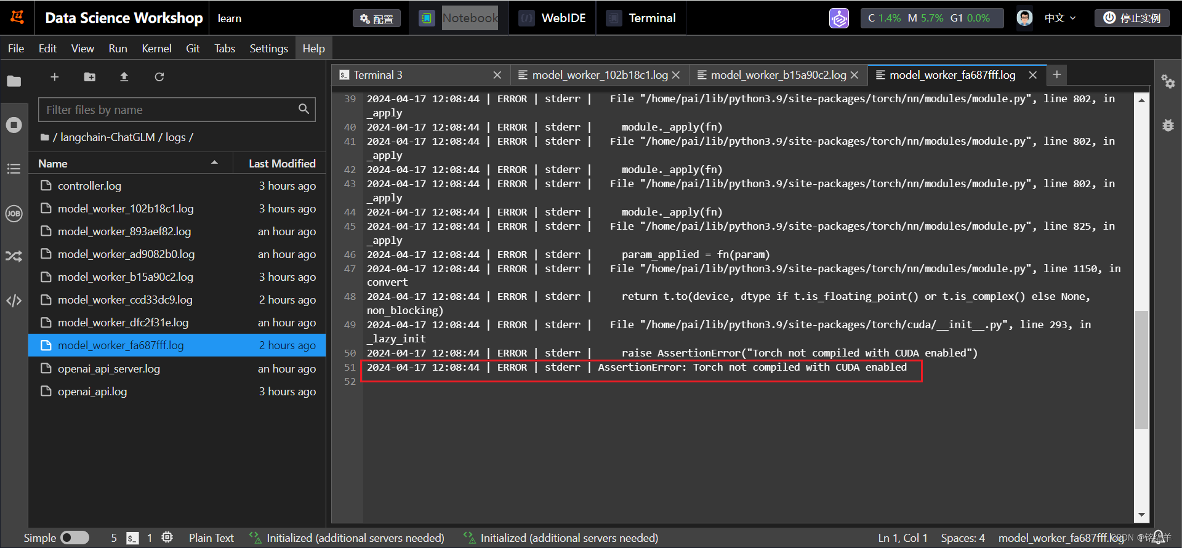The height and width of the screenshot is (548, 1182).
Task: Switch to the Terminal 3 tab
Action: pos(420,75)
